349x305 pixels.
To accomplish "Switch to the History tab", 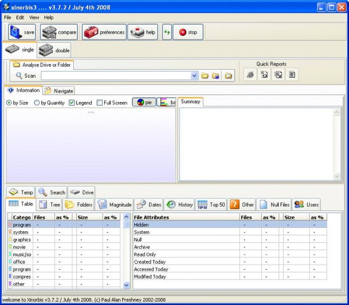I will 180,205.
